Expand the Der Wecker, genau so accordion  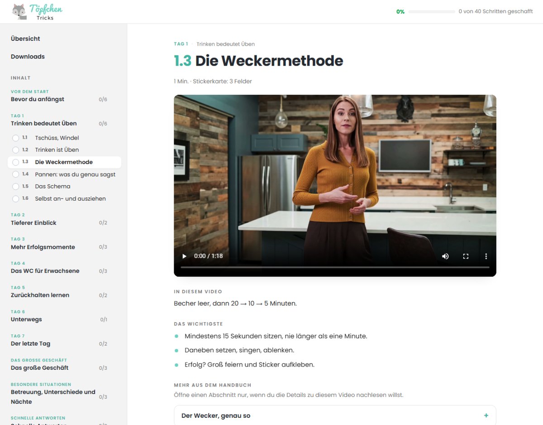point(335,415)
